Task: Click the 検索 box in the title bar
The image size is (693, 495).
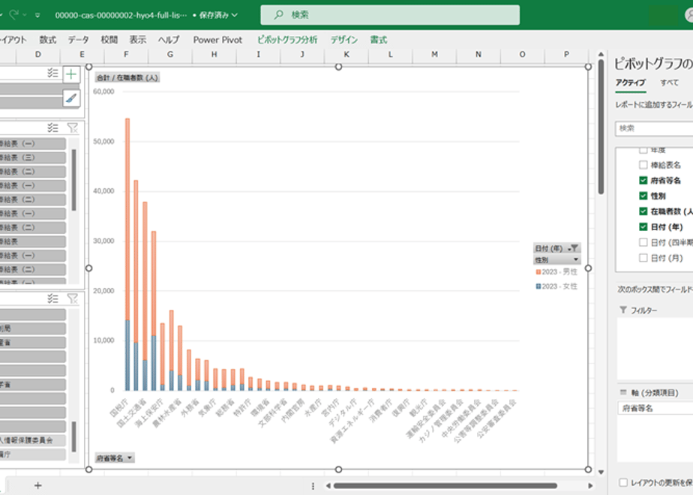Action: coord(390,15)
